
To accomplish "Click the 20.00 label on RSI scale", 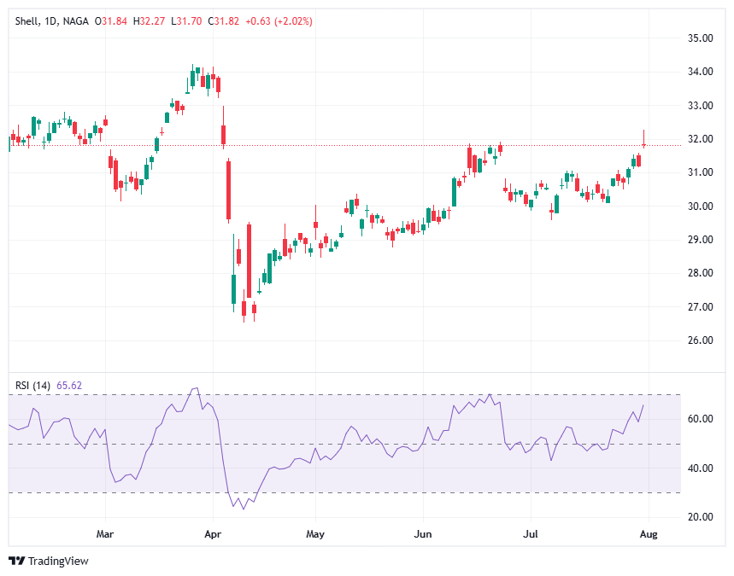I will coord(702,517).
